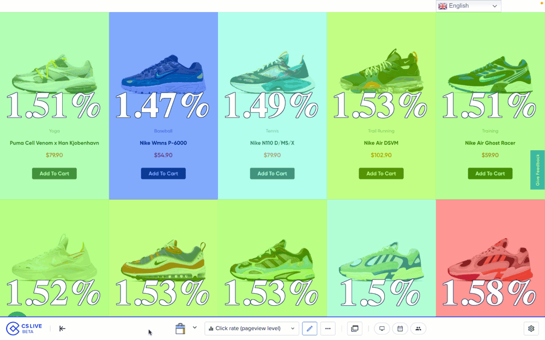Screen dimensions: 545x340
Task: Open the settings gear
Action: click(x=531, y=329)
